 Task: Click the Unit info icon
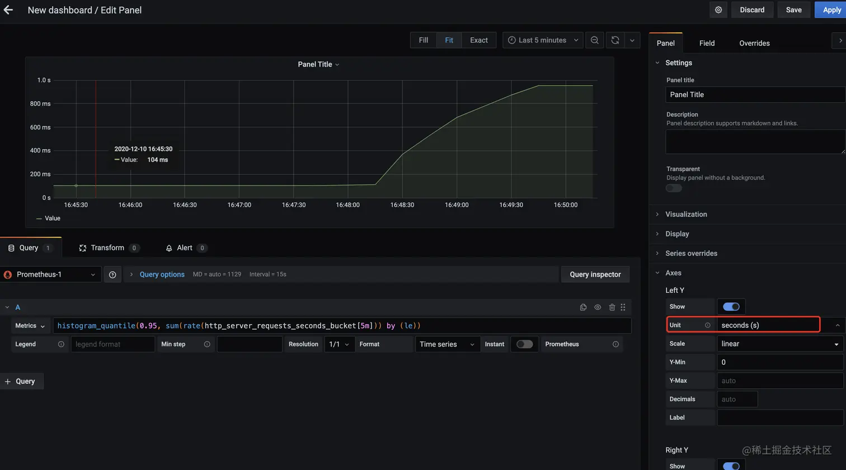(x=708, y=325)
